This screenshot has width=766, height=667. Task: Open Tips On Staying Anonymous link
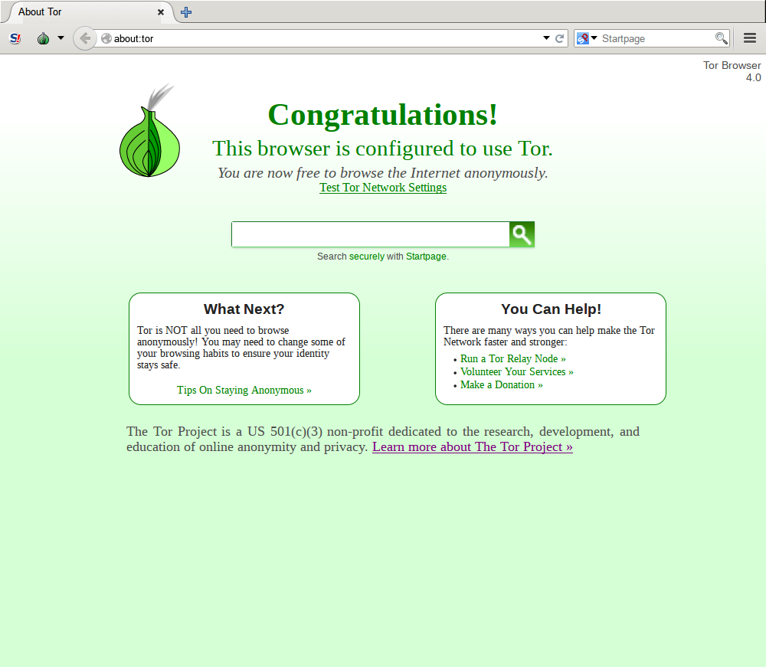pos(244,390)
